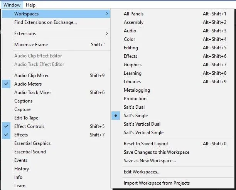
Task: Click Find Extensions on Exchange
Action: point(46,22)
